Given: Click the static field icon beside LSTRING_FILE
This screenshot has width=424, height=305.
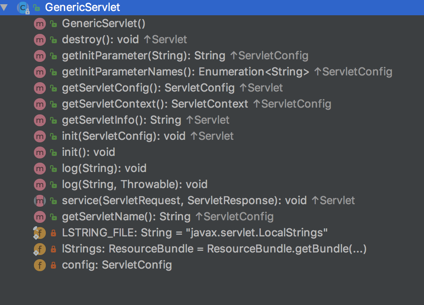Looking at the screenshot, I should point(39,233).
